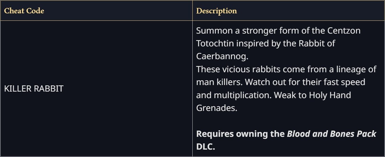Click the italic Blood and Bones Pack text

click(331, 134)
